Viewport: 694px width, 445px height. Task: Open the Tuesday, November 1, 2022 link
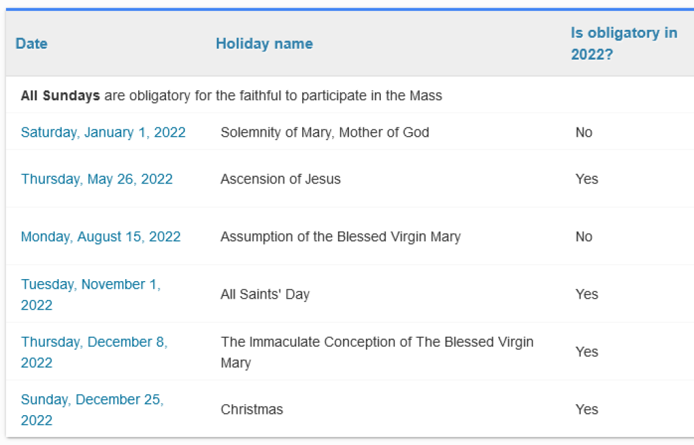coord(90,285)
